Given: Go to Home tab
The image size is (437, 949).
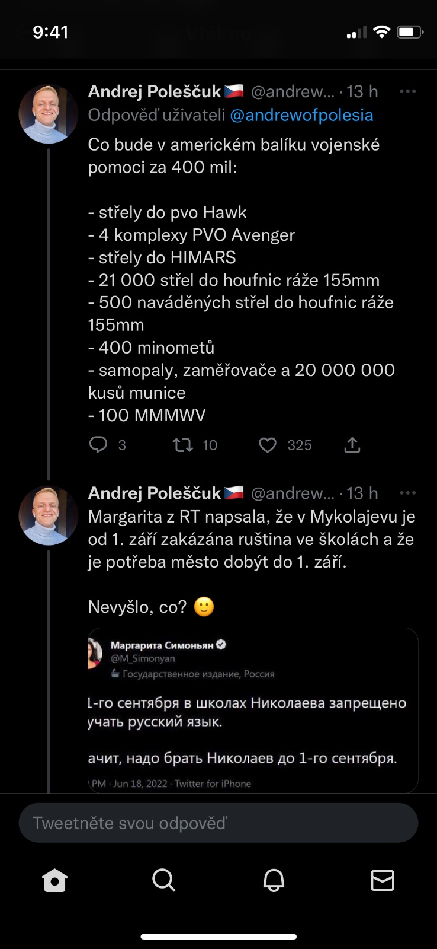Looking at the screenshot, I should tap(54, 880).
